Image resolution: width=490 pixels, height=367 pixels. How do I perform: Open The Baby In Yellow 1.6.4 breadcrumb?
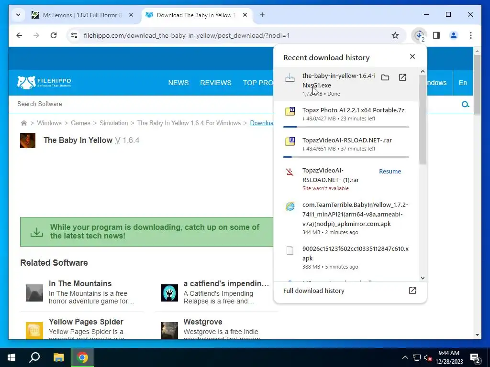pyautogui.click(x=189, y=123)
